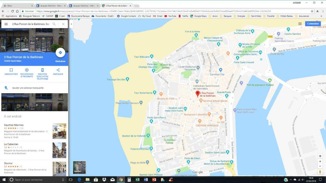Click the Plage de Bon Secours marker
326x183 pixels.
coord(141,103)
